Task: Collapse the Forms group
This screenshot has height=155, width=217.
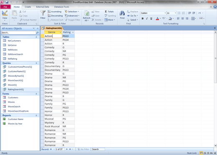Action: point(36,94)
